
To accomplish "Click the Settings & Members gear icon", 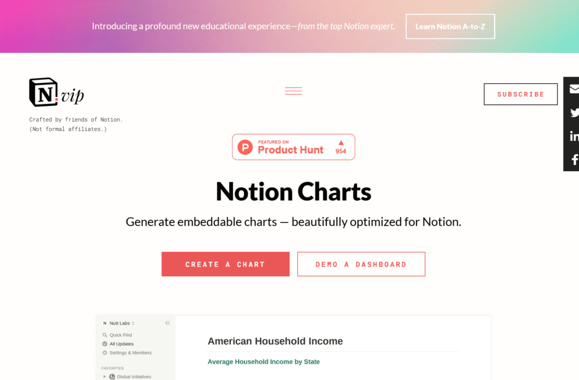I will pyautogui.click(x=105, y=353).
